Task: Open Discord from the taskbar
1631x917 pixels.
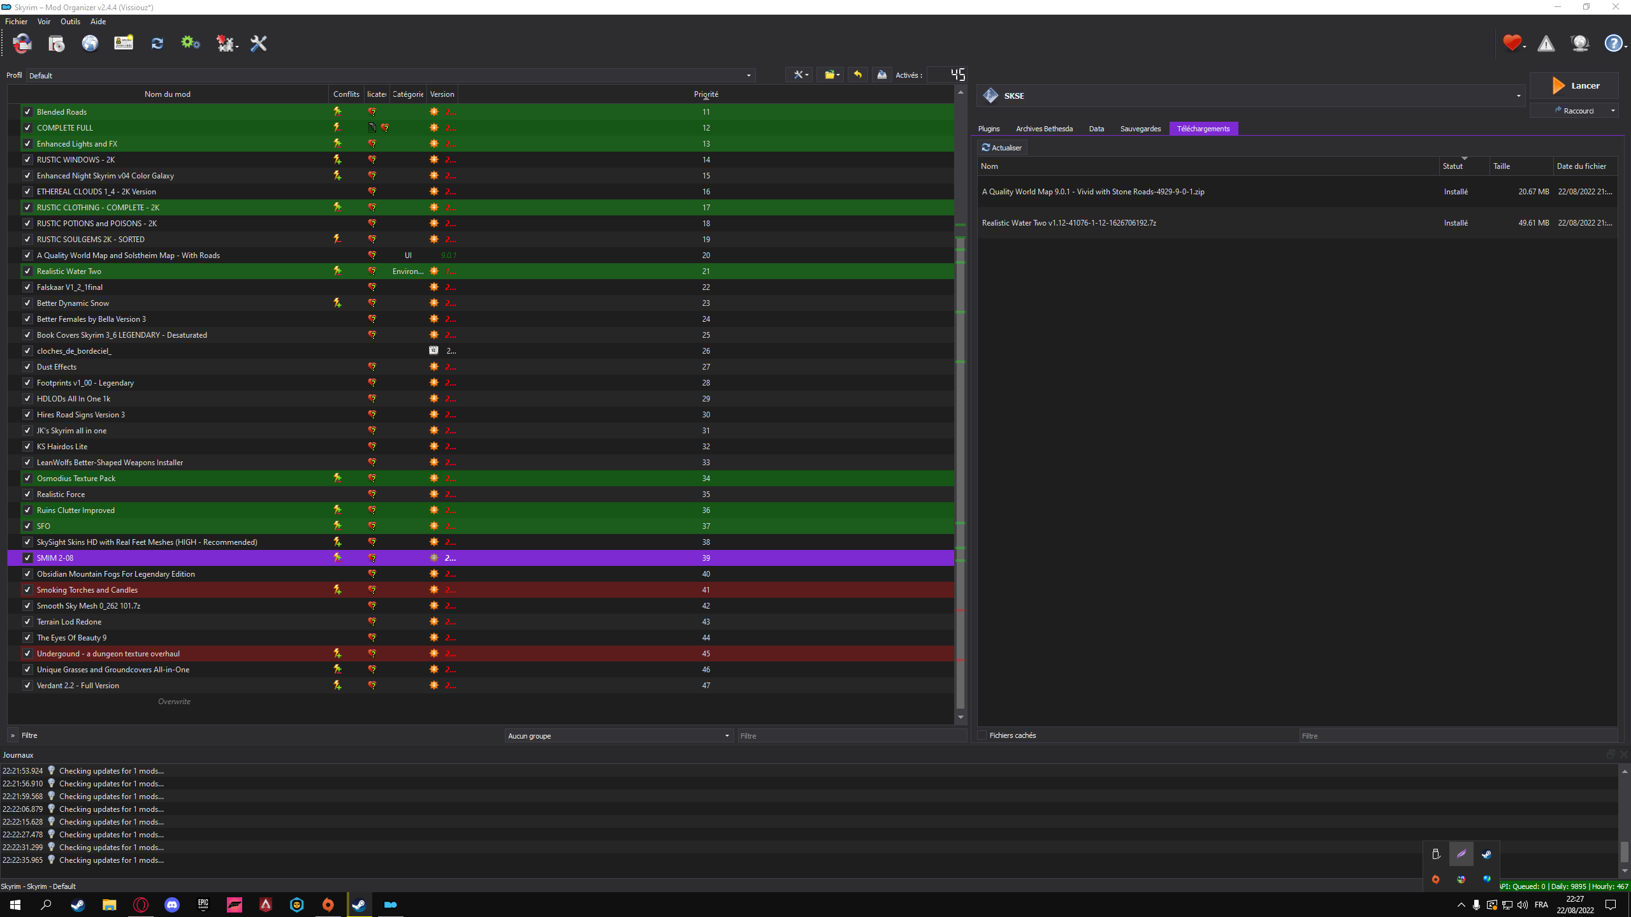Action: [x=172, y=905]
